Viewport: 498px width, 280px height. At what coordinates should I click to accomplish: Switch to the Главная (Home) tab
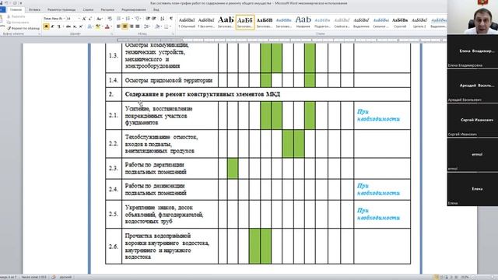[x=16, y=10]
